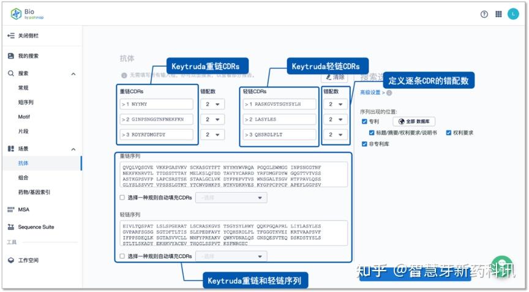529x292 pixels.
Task: Toggle 标题/摘要/权利要求/说明书 checkbox
Action: tap(372, 133)
